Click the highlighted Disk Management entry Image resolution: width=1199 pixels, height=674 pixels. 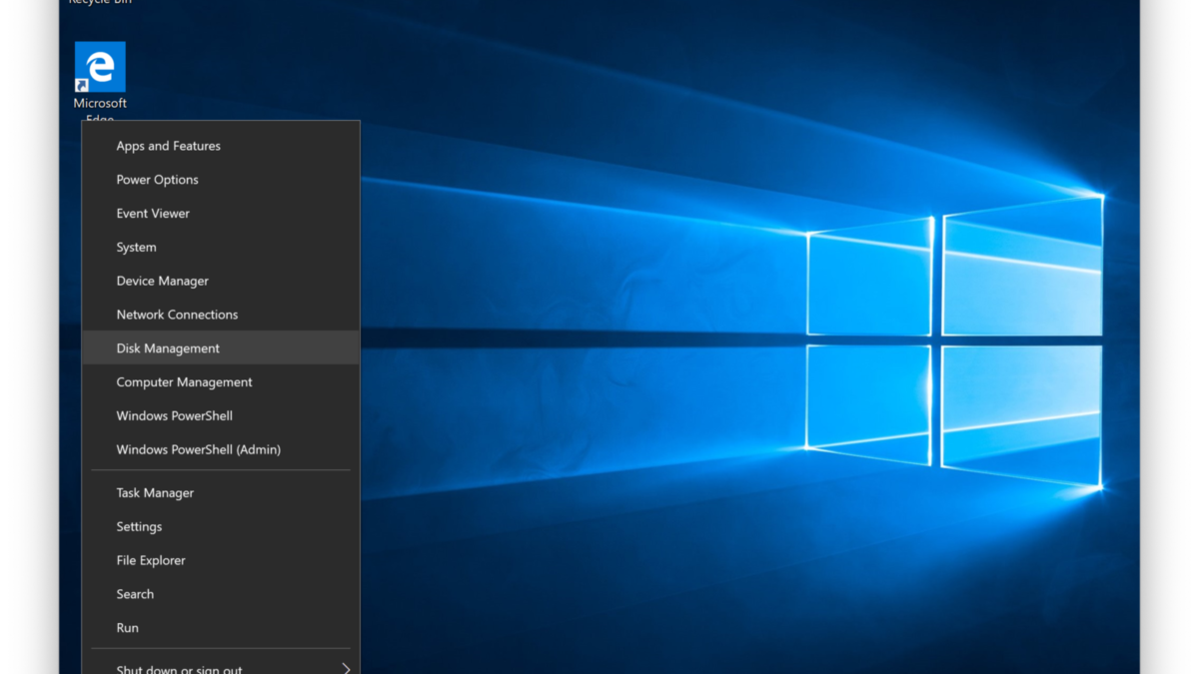pyautogui.click(x=168, y=348)
